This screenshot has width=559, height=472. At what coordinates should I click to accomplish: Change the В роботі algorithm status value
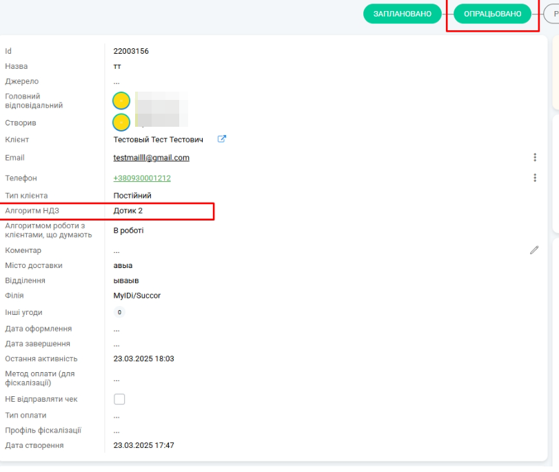point(128,230)
